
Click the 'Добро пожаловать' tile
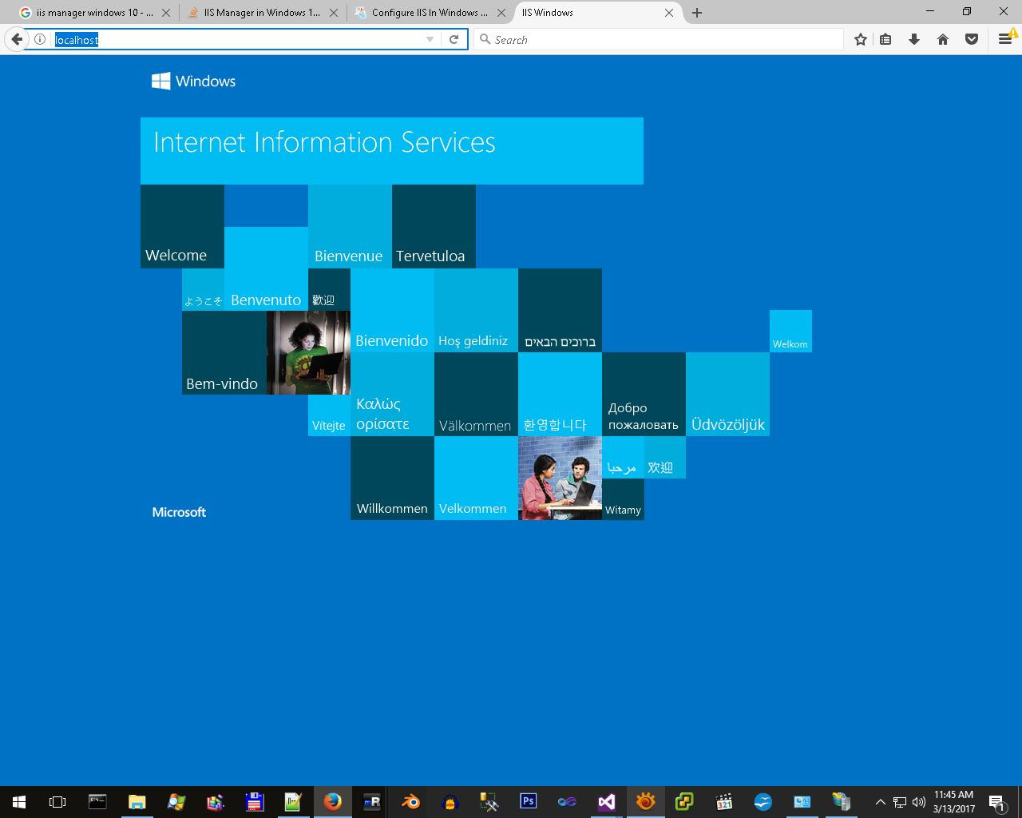pyautogui.click(x=644, y=395)
